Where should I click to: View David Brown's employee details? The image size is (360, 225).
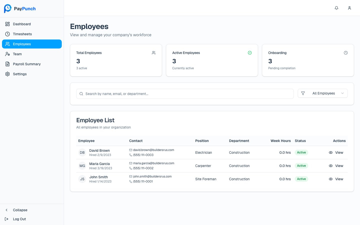(336, 152)
